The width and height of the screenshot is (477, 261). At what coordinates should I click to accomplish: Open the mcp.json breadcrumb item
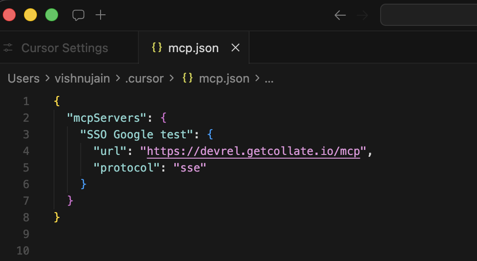pos(224,78)
